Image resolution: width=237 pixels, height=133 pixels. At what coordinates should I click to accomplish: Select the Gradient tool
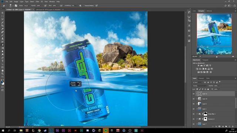point(3,48)
